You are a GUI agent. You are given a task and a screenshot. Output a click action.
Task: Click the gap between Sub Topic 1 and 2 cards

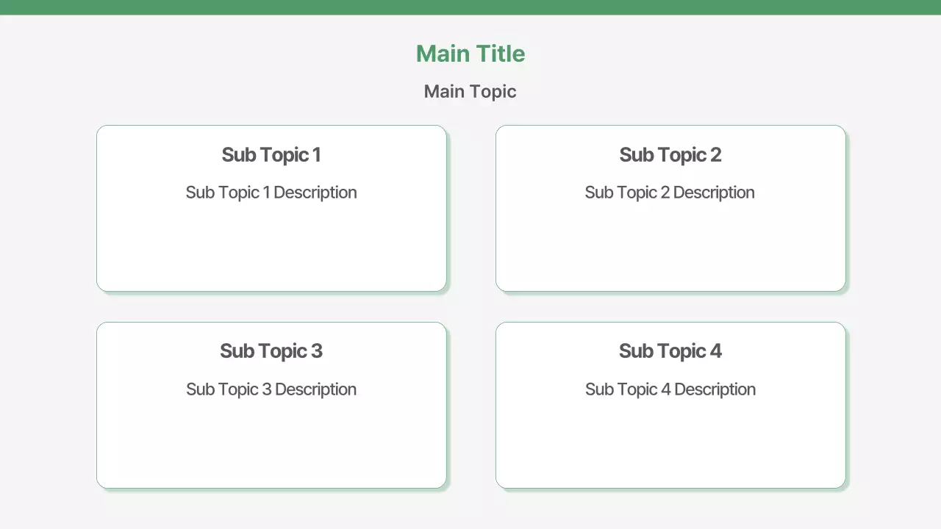point(471,209)
